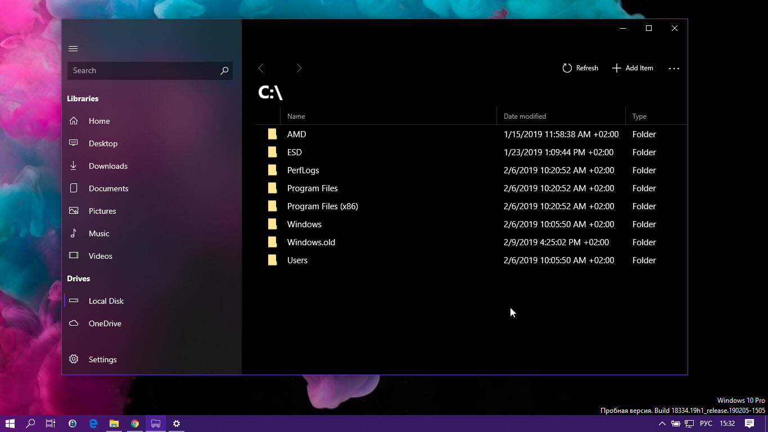768x432 pixels.
Task: Click the Desktop keyboard-like icon
Action: point(74,143)
